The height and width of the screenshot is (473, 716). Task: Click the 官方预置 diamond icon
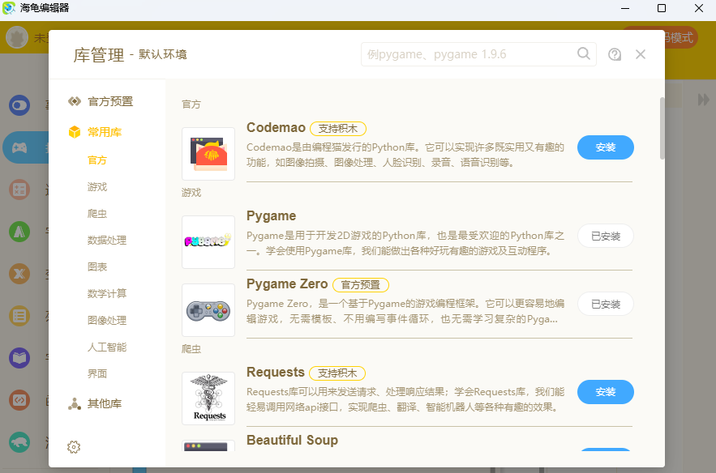(x=75, y=101)
